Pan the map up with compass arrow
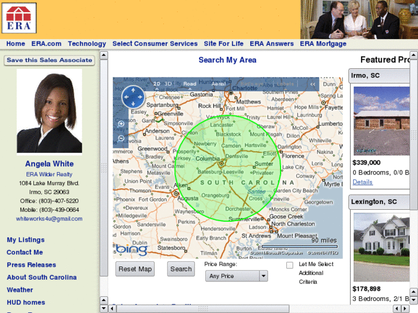The image size is (418, 313). pos(133,91)
